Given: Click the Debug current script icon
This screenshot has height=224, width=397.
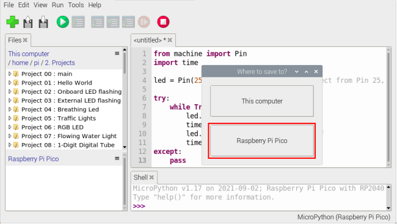Looking at the screenshot, I should [78, 22].
